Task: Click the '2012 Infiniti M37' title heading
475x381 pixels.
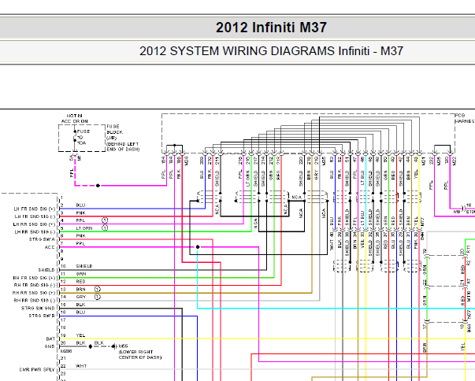Action: 271,28
